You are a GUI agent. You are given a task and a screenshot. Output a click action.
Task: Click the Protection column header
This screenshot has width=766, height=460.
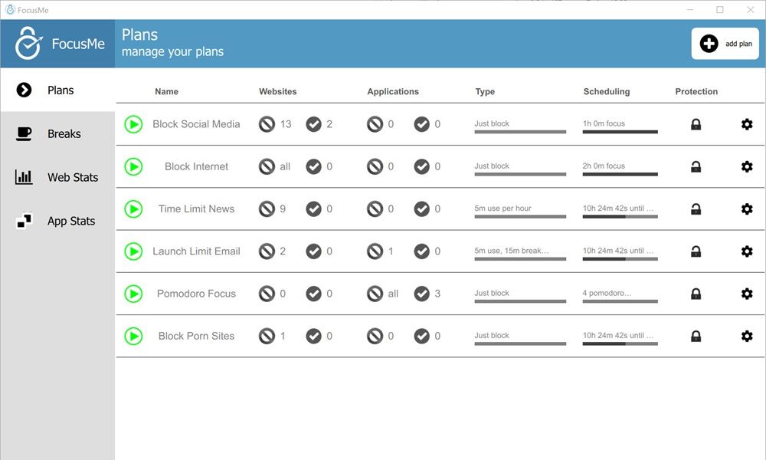click(x=696, y=91)
